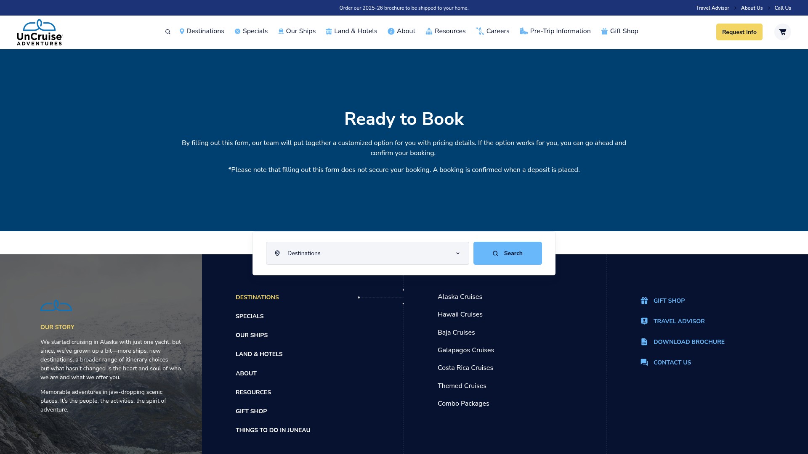Screen dimensions: 808x454
Task: Click the ship icon beside Our Ships
Action: click(x=281, y=32)
